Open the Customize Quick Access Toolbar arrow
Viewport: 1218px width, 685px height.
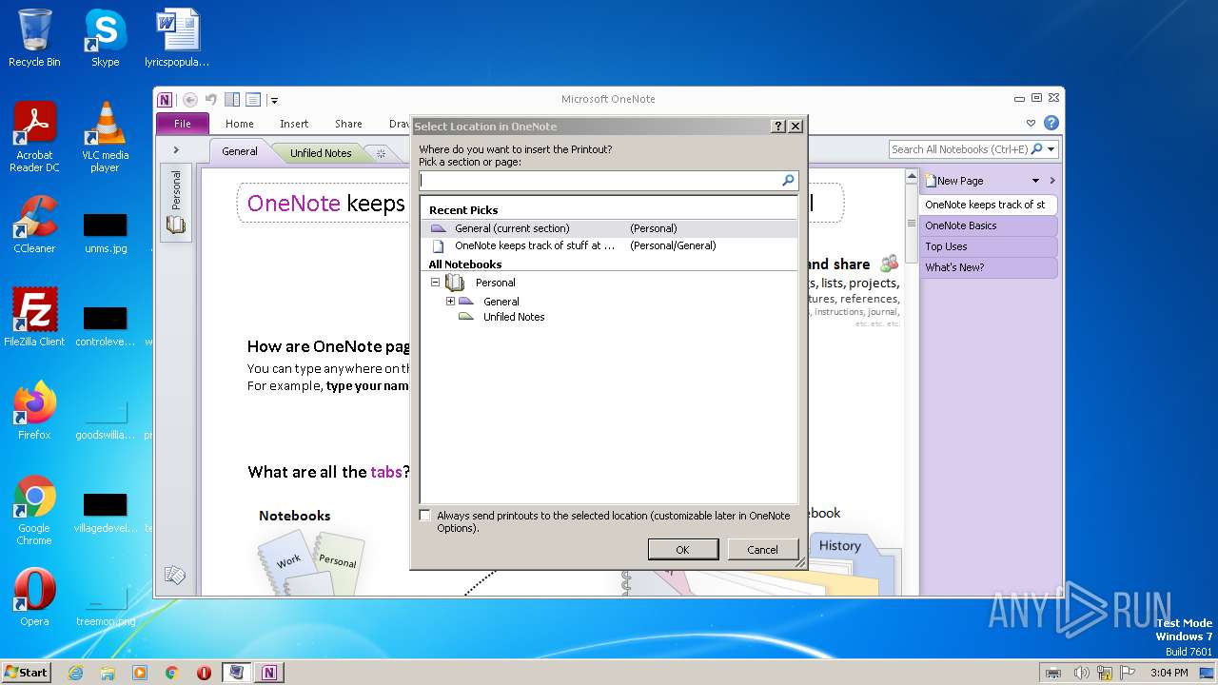[274, 100]
